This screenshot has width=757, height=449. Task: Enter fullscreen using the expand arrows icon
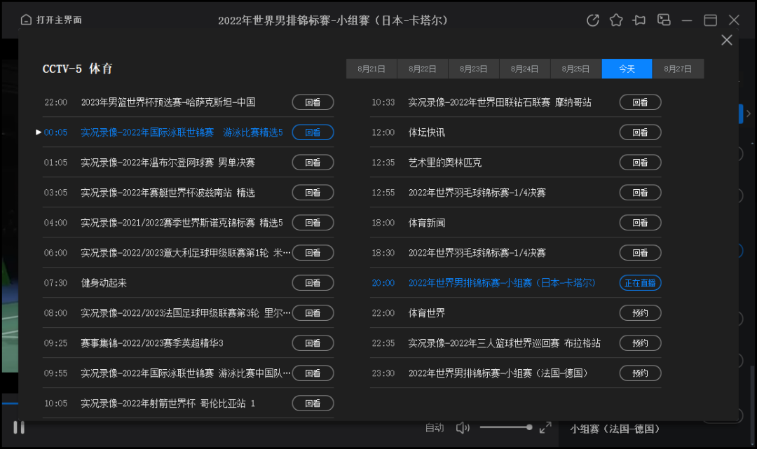coord(546,427)
